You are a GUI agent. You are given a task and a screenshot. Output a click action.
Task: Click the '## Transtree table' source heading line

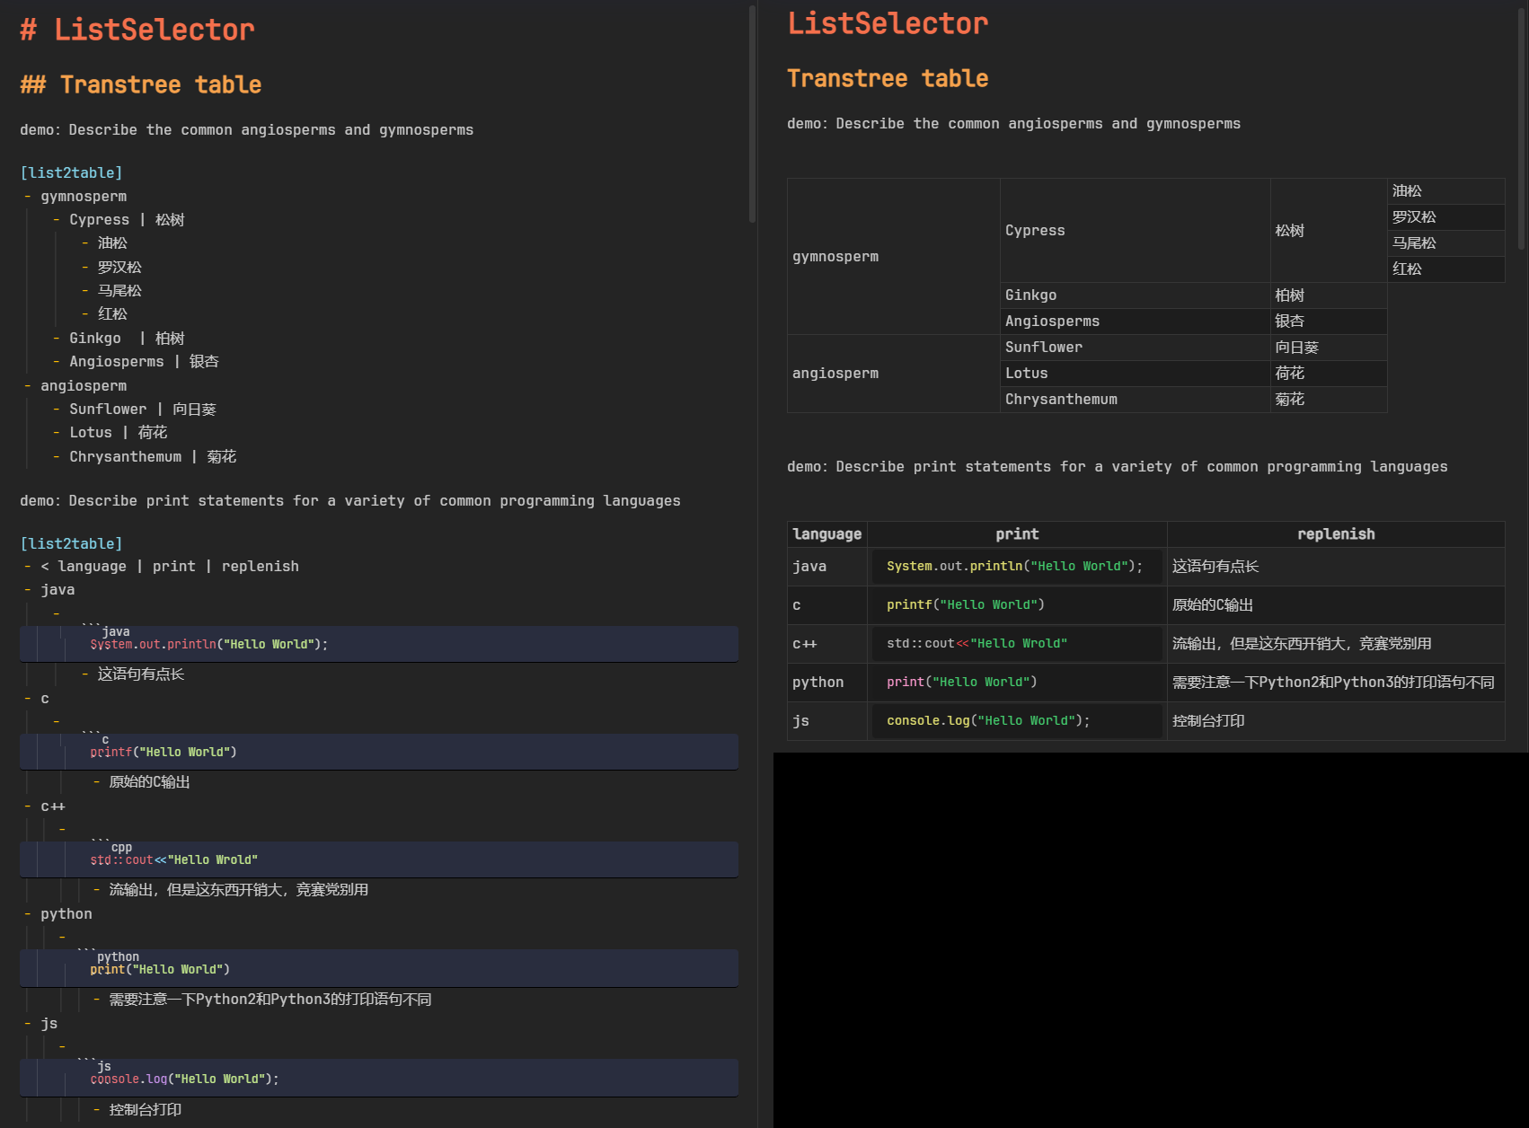pyautogui.click(x=140, y=84)
